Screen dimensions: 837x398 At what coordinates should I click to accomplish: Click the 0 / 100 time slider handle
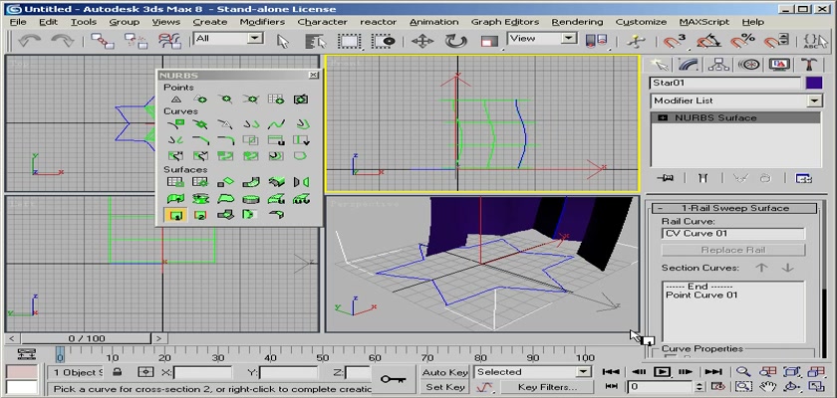tap(87, 338)
